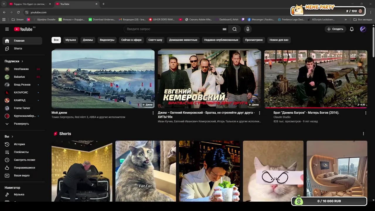Open the on-screen keyboard icon in search box

pos(224,29)
